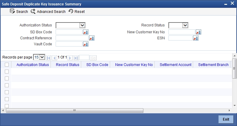Sort by Settlement Branch column header
Viewport: 237px width, 126px height.
coord(213,65)
